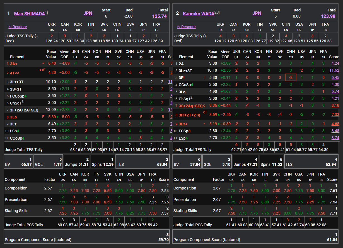This screenshot has width=343, height=248.
Task: Click the GOE 5.10 summary box
Action: 216,162
